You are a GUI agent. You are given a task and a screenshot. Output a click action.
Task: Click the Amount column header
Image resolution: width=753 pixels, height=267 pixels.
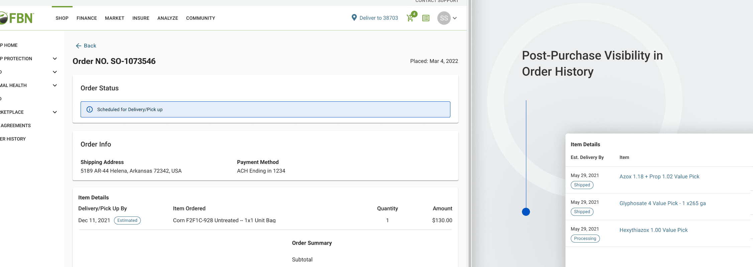(442, 208)
